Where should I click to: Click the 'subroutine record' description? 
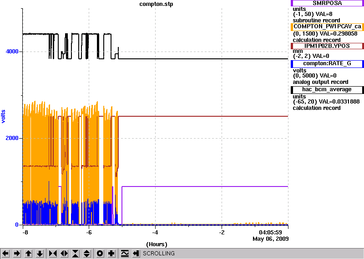click(316, 21)
